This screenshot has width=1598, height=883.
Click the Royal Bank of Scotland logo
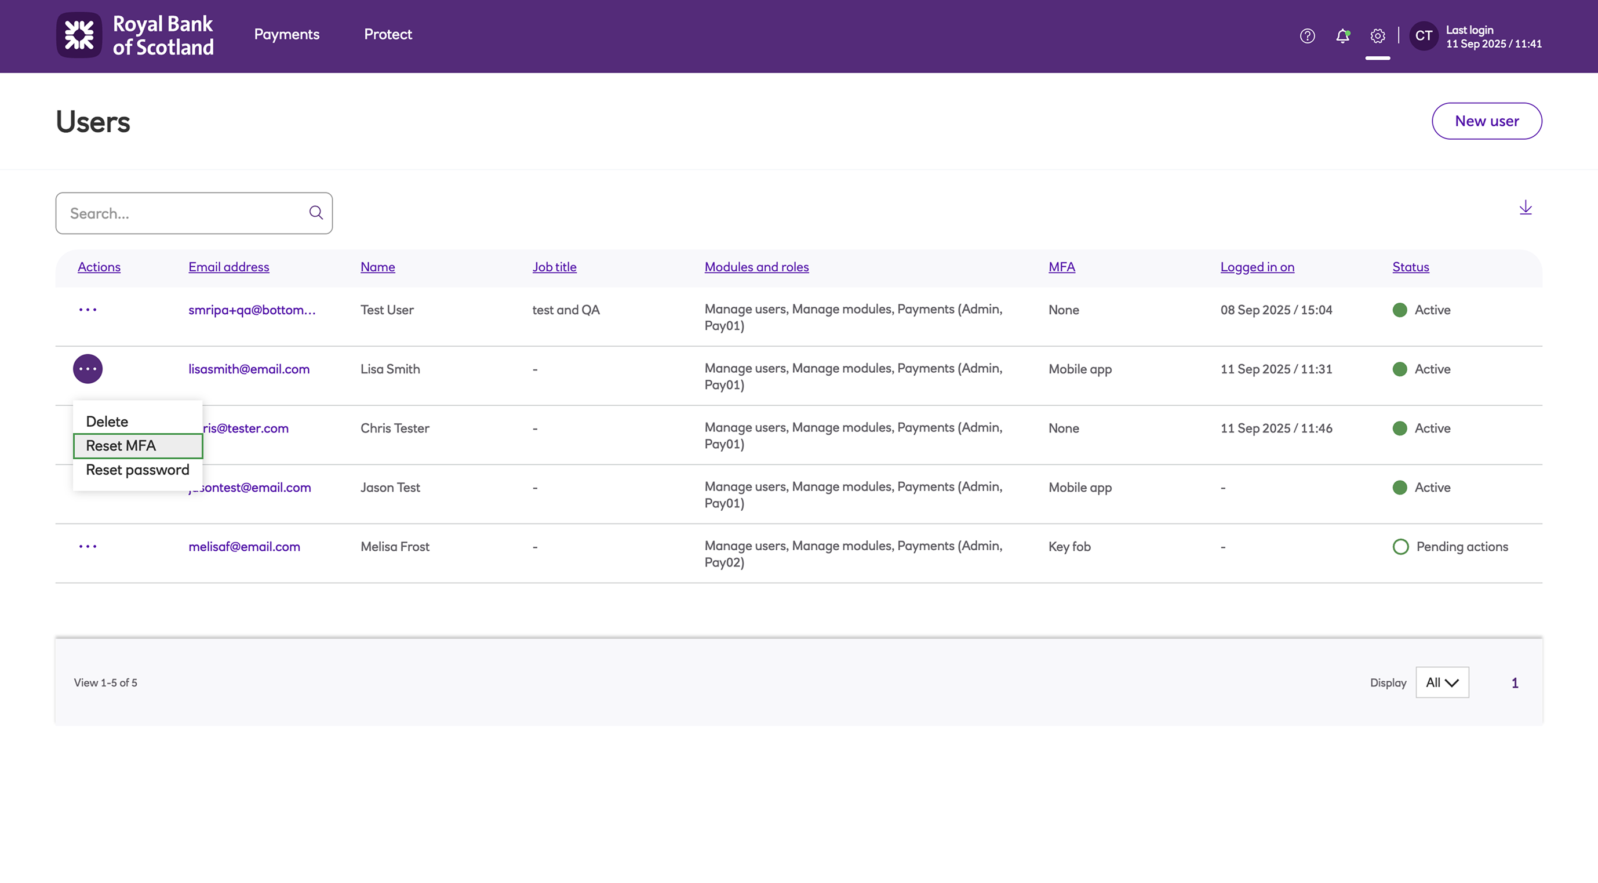point(135,35)
